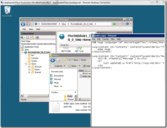Select the Sites node in Connections tree
Viewport: 167px width, 128px height.
point(27,50)
